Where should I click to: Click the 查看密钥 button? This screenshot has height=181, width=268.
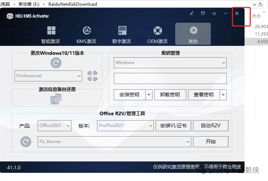(204, 95)
